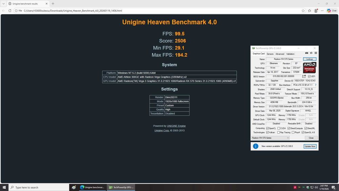Viewport: 339px width, 191px height.
Task: Switch to Graphics Card tab
Action: pos(258,54)
